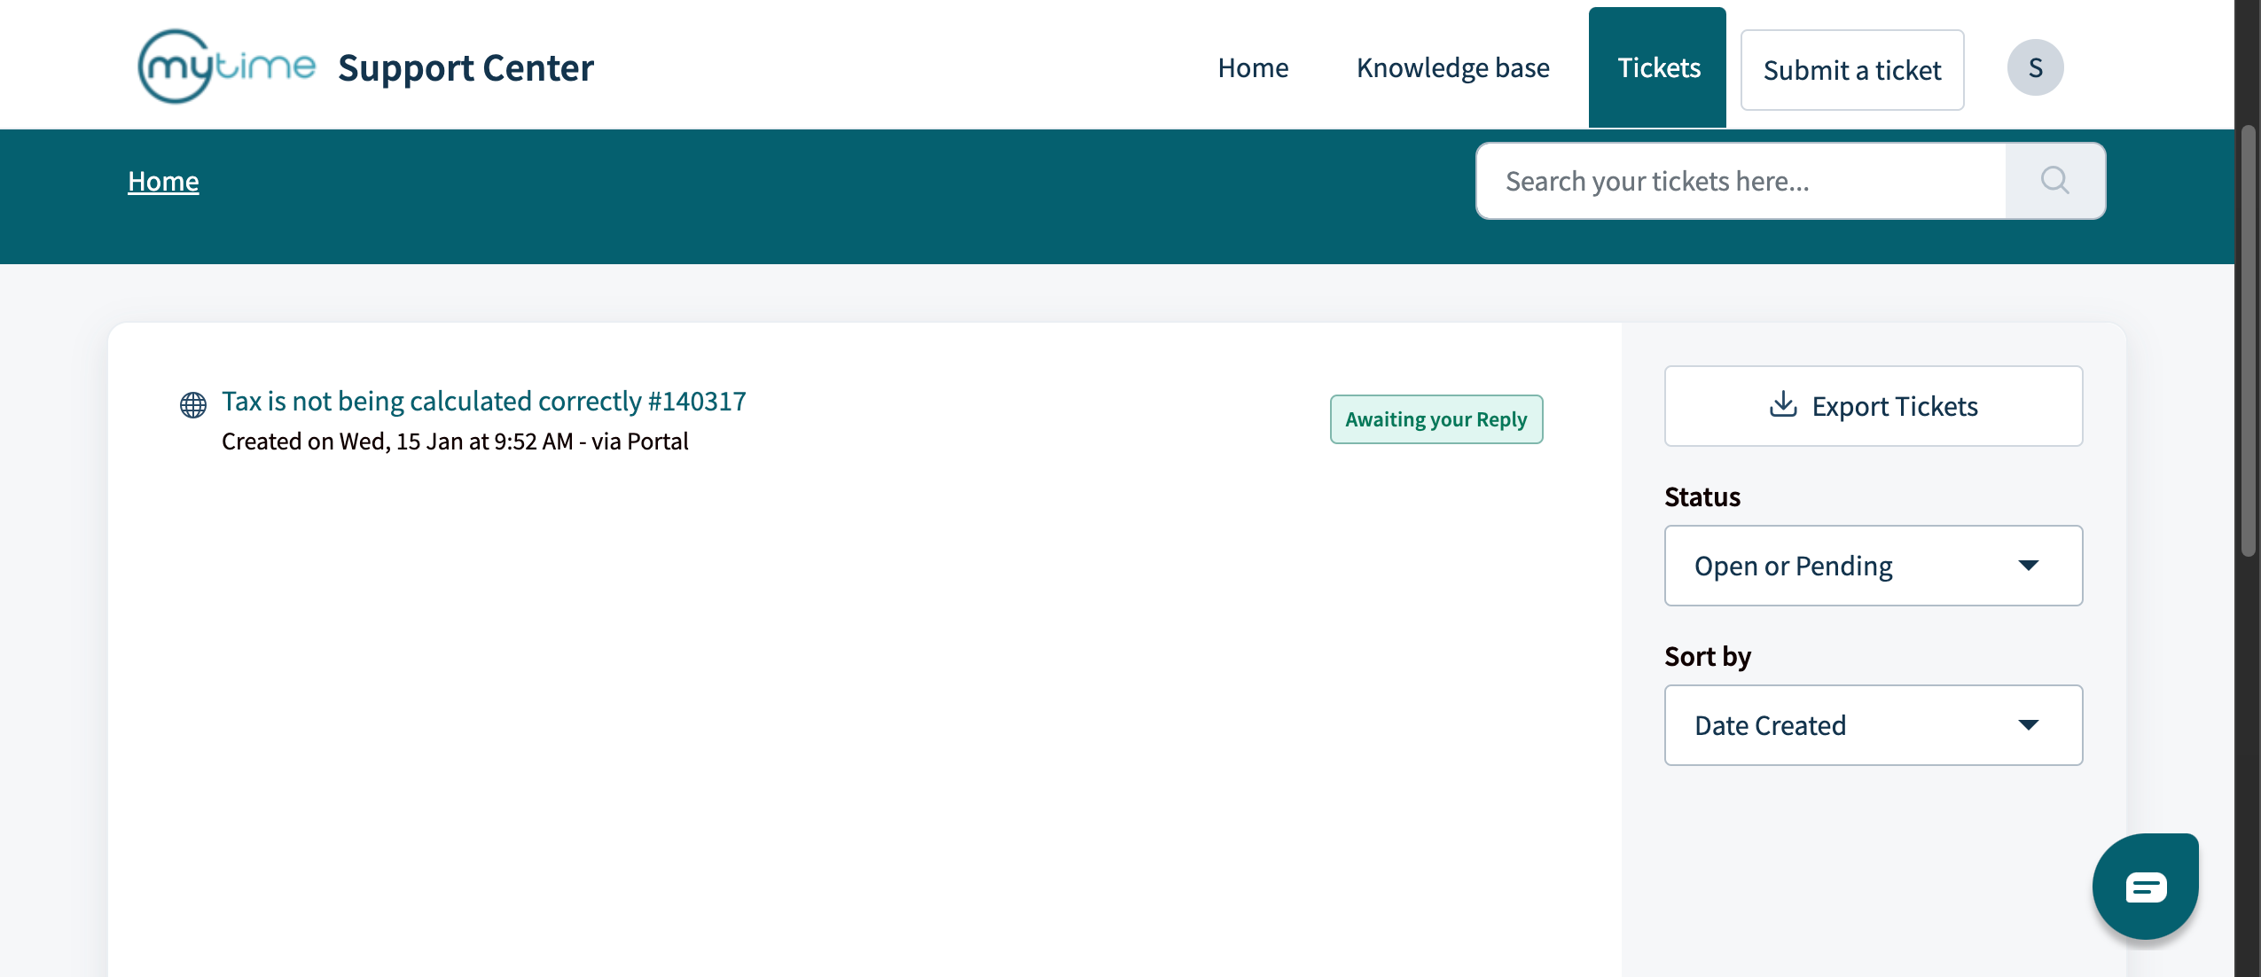
Task: Click the Awaiting your Reply status badge
Action: click(1436, 419)
